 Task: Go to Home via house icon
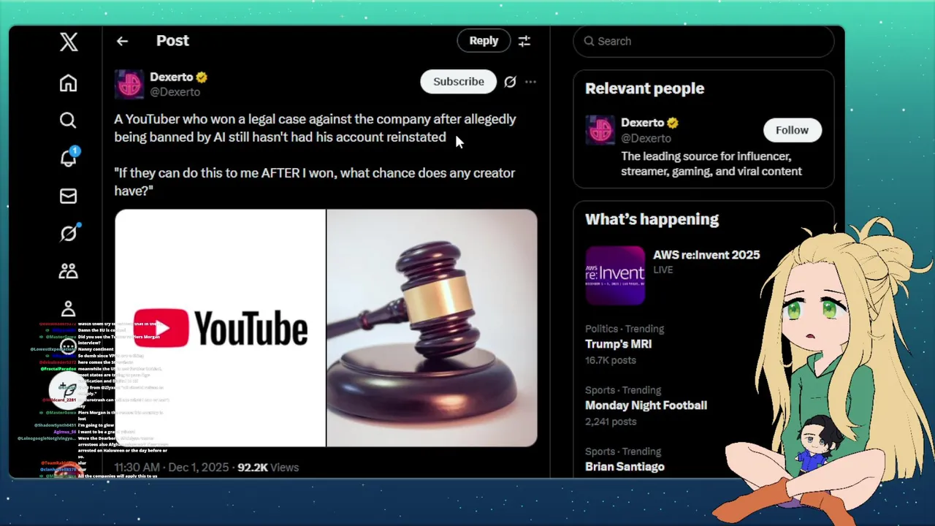pyautogui.click(x=68, y=83)
